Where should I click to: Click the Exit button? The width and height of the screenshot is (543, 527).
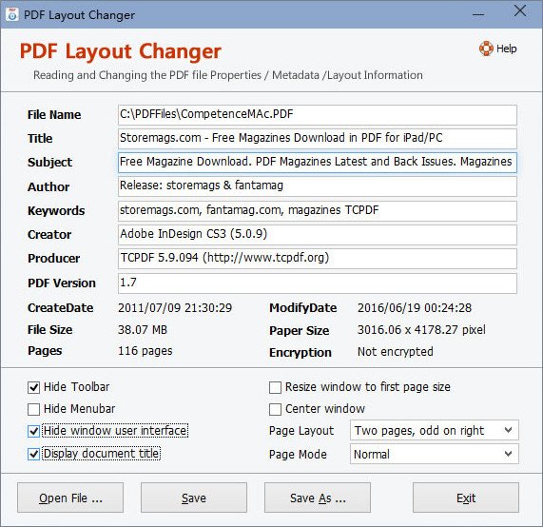pyautogui.click(x=466, y=498)
